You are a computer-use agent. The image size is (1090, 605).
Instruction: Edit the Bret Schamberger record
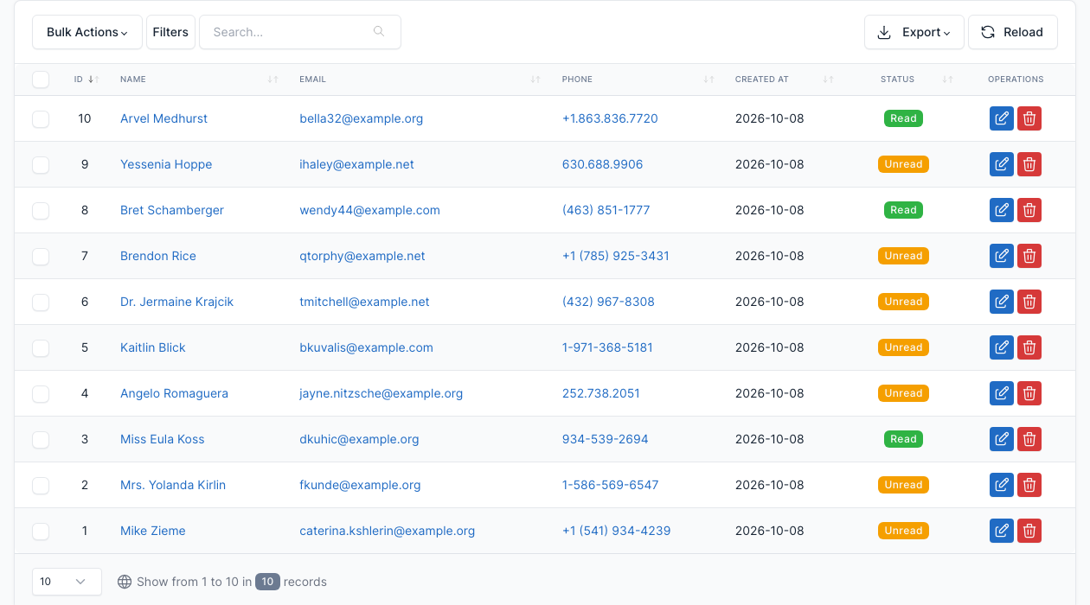[1002, 210]
